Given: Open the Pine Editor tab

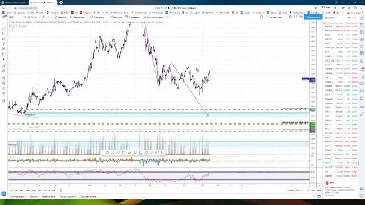Looking at the screenshot, I should point(48,196).
